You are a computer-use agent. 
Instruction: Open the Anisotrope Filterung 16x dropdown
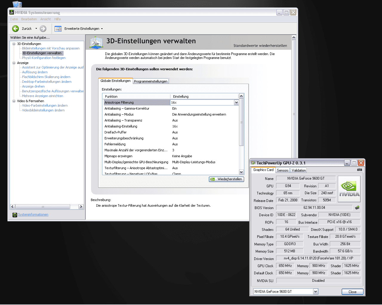236,102
